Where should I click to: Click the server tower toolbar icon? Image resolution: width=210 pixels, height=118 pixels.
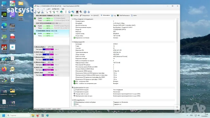(66, 12)
